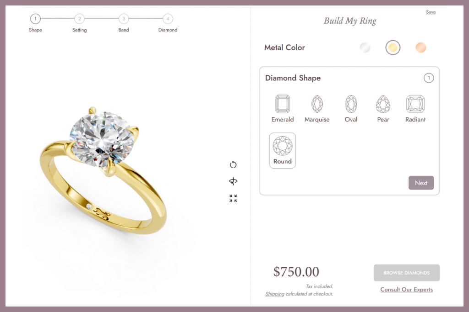Click the Browse Diamonds button

coord(407,273)
